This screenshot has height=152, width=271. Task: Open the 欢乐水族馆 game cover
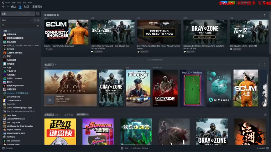point(136,131)
